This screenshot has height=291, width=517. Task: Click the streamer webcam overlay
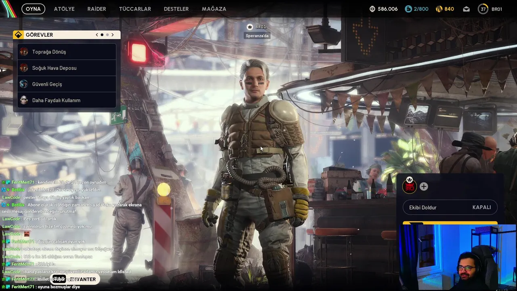click(457, 257)
